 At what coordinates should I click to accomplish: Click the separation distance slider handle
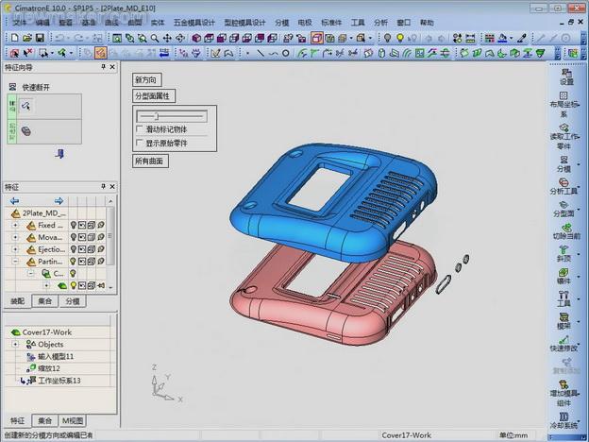click(x=157, y=116)
